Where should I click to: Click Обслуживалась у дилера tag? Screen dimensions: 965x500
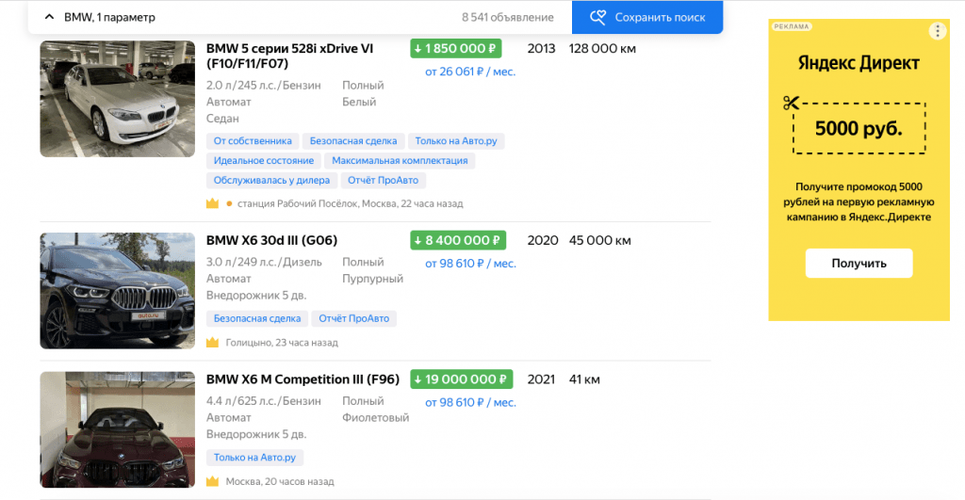pyautogui.click(x=271, y=180)
